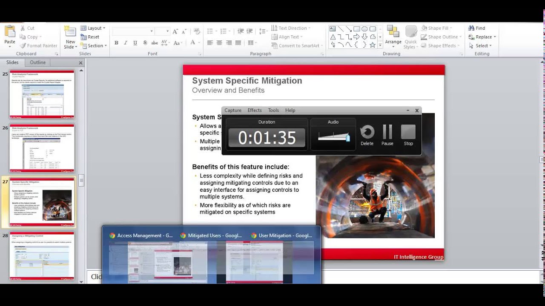The width and height of the screenshot is (545, 306).
Task: Open the Section dropdown
Action: [93, 46]
